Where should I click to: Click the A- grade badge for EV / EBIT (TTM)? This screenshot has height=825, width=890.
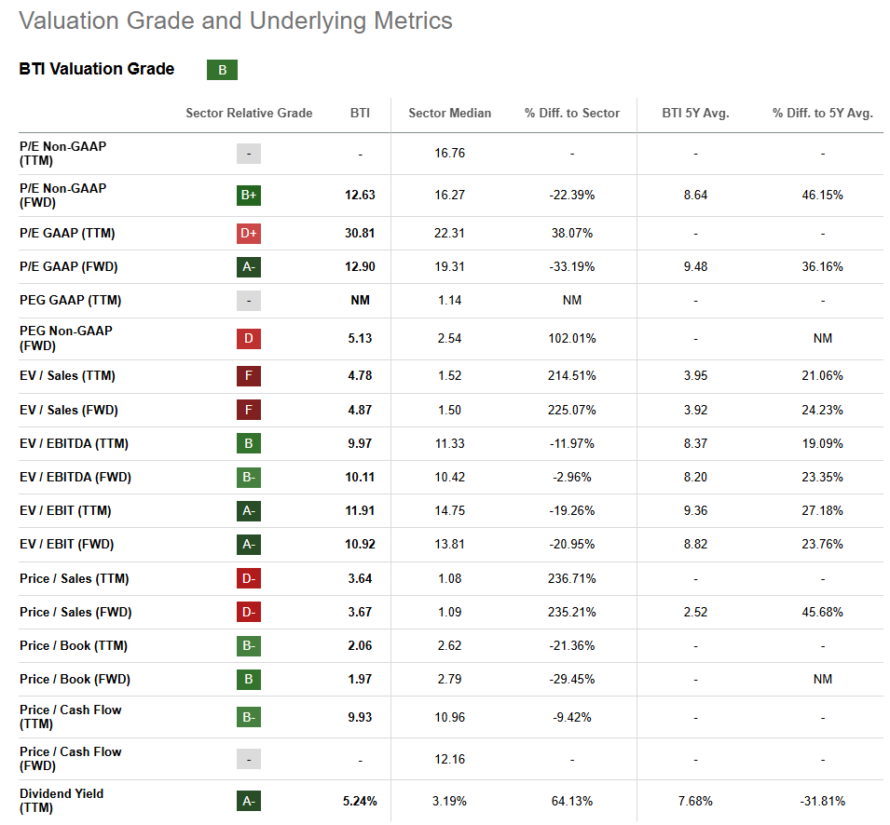coord(249,510)
